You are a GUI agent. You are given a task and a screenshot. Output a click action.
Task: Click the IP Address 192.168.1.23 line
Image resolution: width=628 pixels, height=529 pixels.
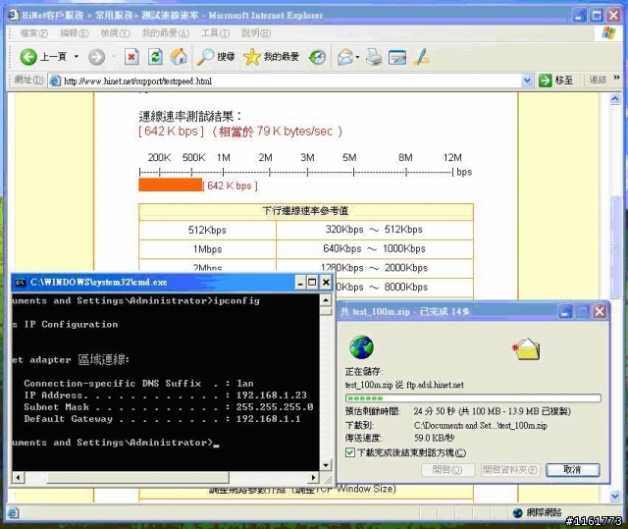(x=165, y=396)
